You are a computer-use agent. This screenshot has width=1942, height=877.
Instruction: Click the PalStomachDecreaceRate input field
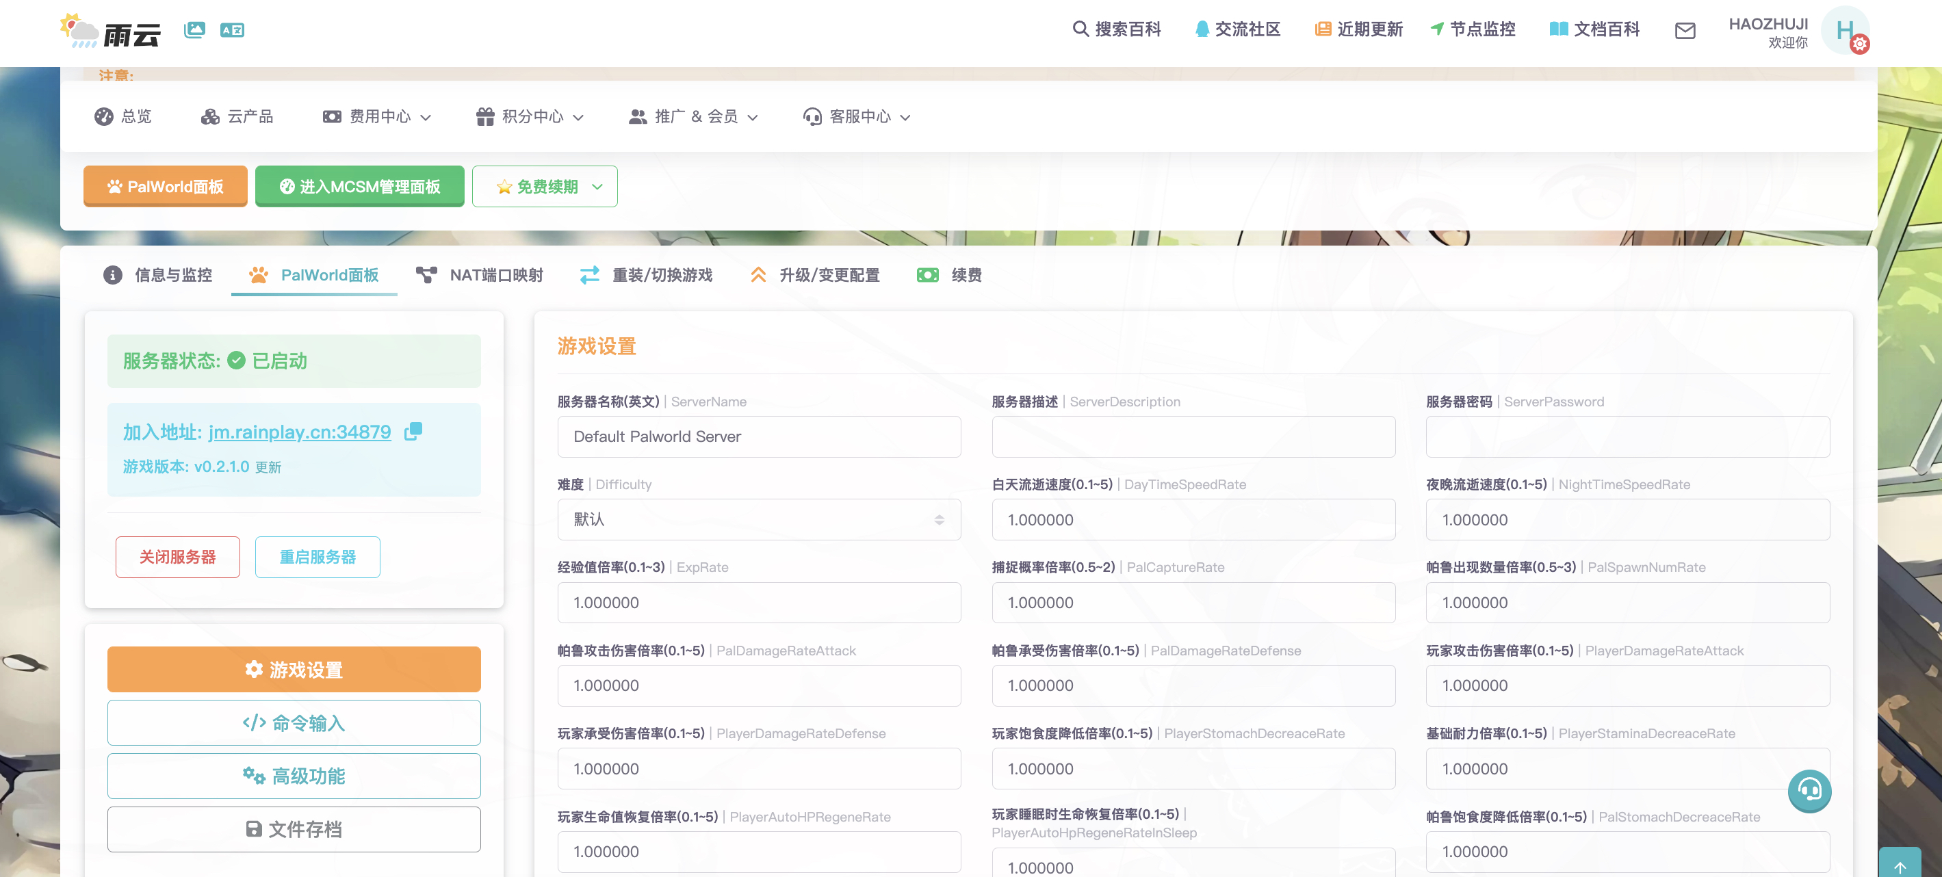[x=1628, y=852]
